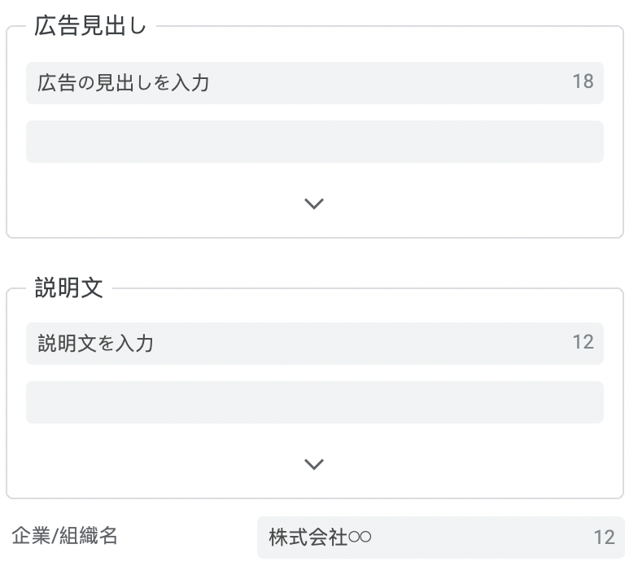Click the headline character counter 18
The image size is (638, 588).
[x=583, y=82]
